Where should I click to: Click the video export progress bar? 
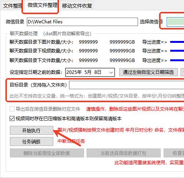point(177,51)
